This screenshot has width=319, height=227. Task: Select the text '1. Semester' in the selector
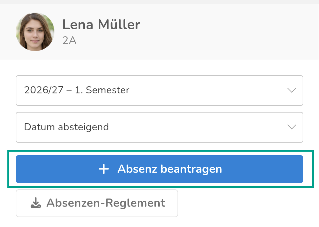click(x=102, y=90)
